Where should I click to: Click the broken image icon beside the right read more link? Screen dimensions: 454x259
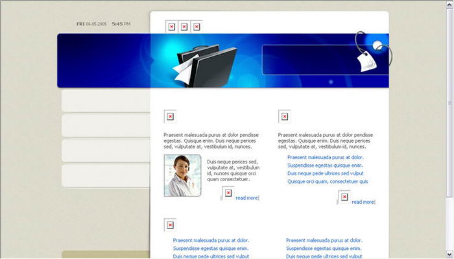(344, 197)
